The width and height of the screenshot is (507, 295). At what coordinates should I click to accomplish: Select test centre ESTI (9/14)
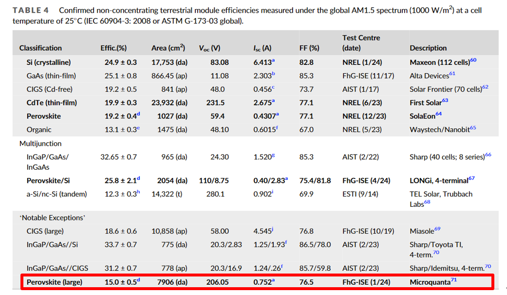pyautogui.click(x=360, y=194)
